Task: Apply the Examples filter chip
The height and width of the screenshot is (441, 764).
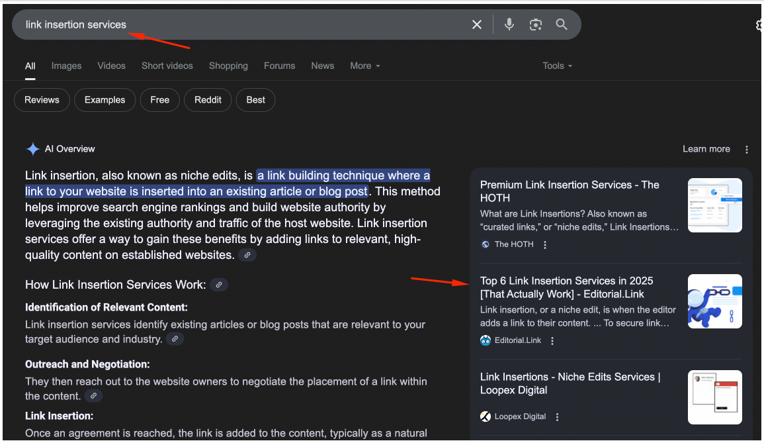Action: pos(105,100)
